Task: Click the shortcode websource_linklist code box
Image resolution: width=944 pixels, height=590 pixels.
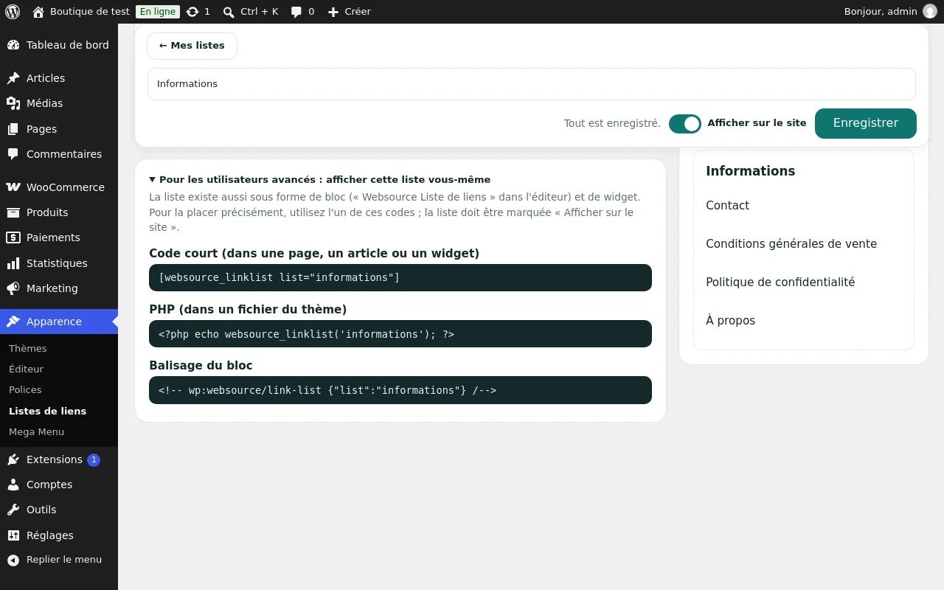Action: pyautogui.click(x=400, y=278)
